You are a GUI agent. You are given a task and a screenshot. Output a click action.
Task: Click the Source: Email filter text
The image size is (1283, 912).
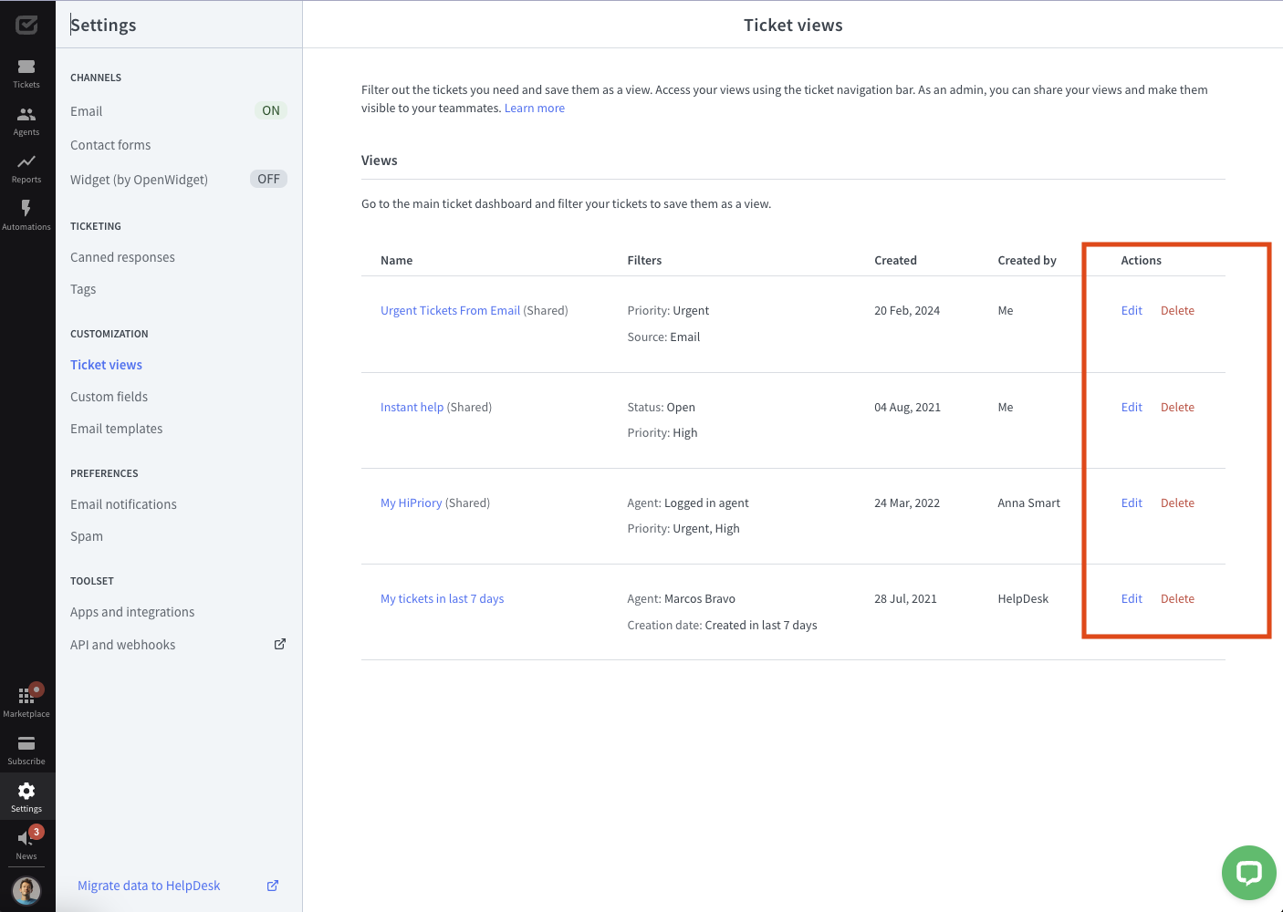tap(663, 337)
